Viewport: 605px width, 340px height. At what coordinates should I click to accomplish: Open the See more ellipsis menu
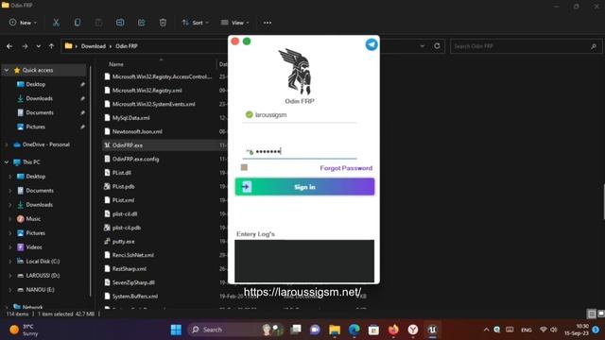point(268,23)
